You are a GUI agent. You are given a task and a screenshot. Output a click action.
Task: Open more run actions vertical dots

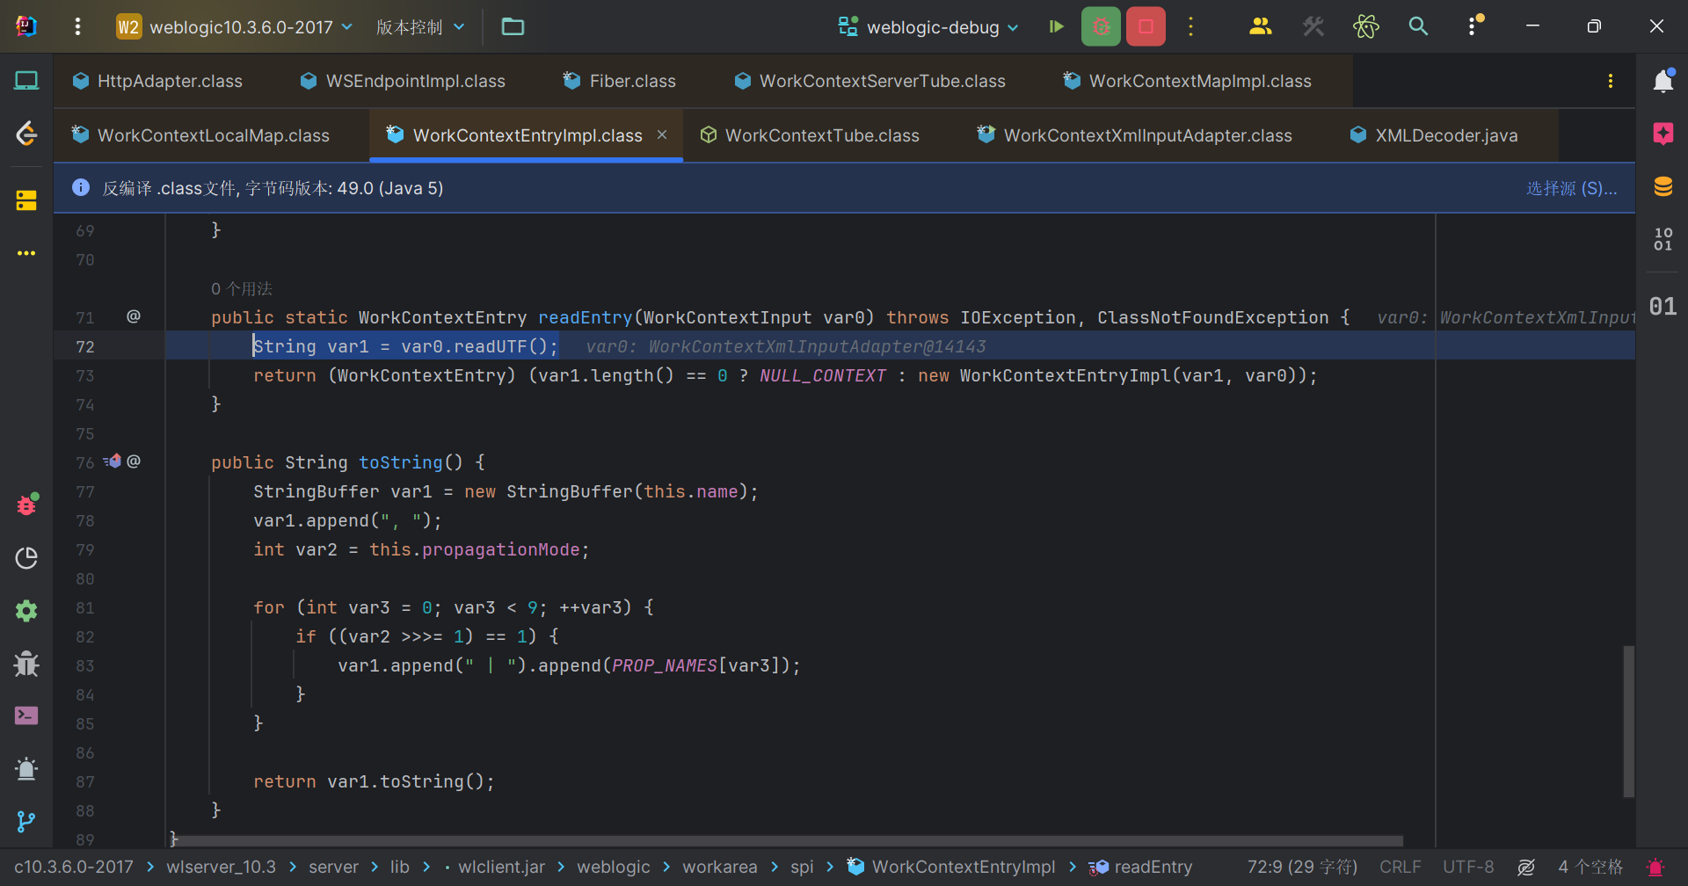[1191, 26]
